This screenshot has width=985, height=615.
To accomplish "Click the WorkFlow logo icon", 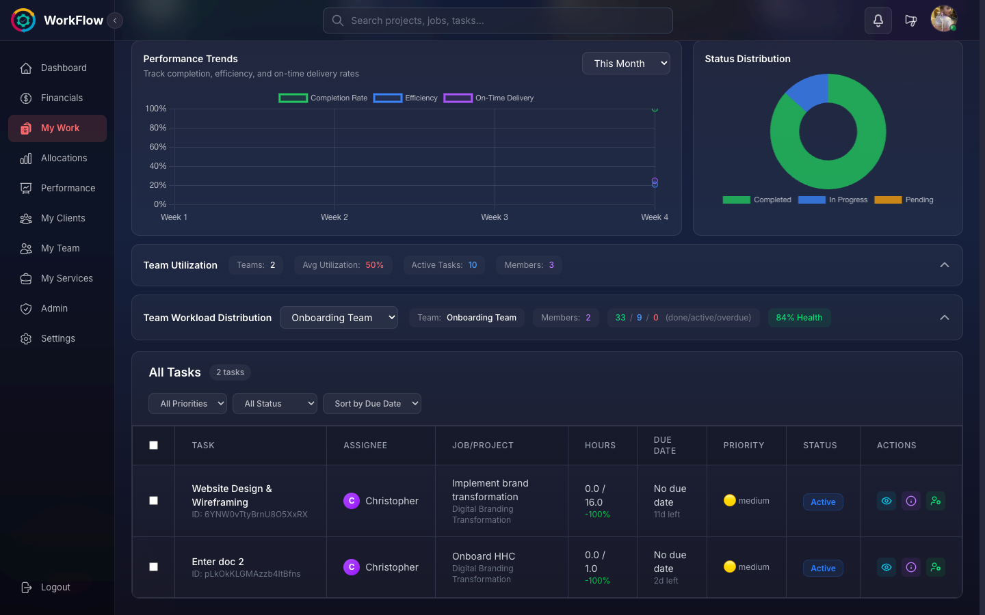I will click(x=23, y=20).
